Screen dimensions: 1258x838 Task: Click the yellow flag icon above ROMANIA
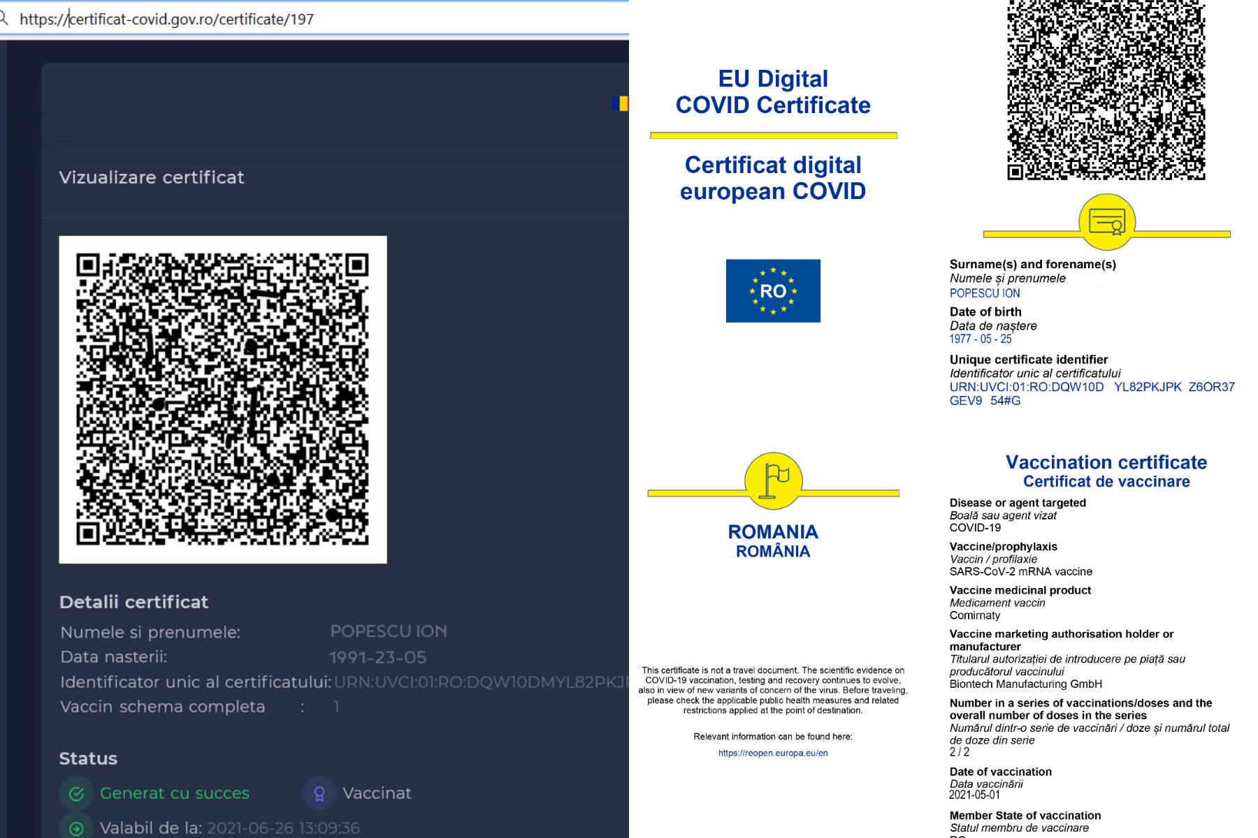773,480
